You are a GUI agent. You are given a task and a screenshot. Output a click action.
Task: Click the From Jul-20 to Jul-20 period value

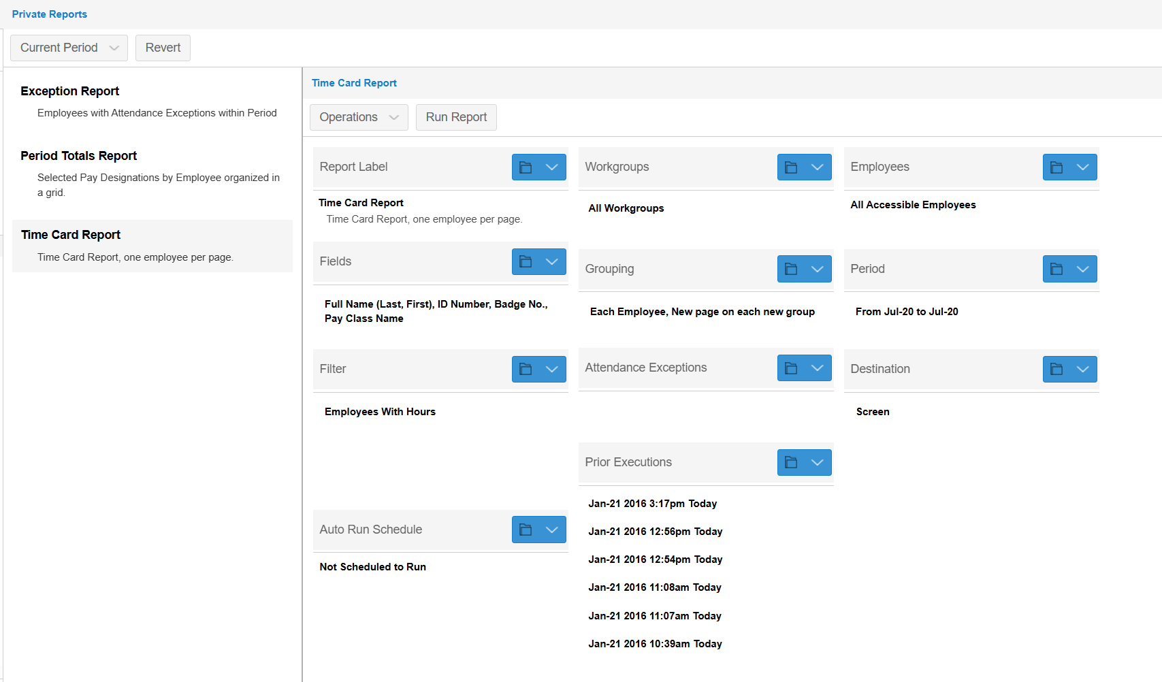907,312
